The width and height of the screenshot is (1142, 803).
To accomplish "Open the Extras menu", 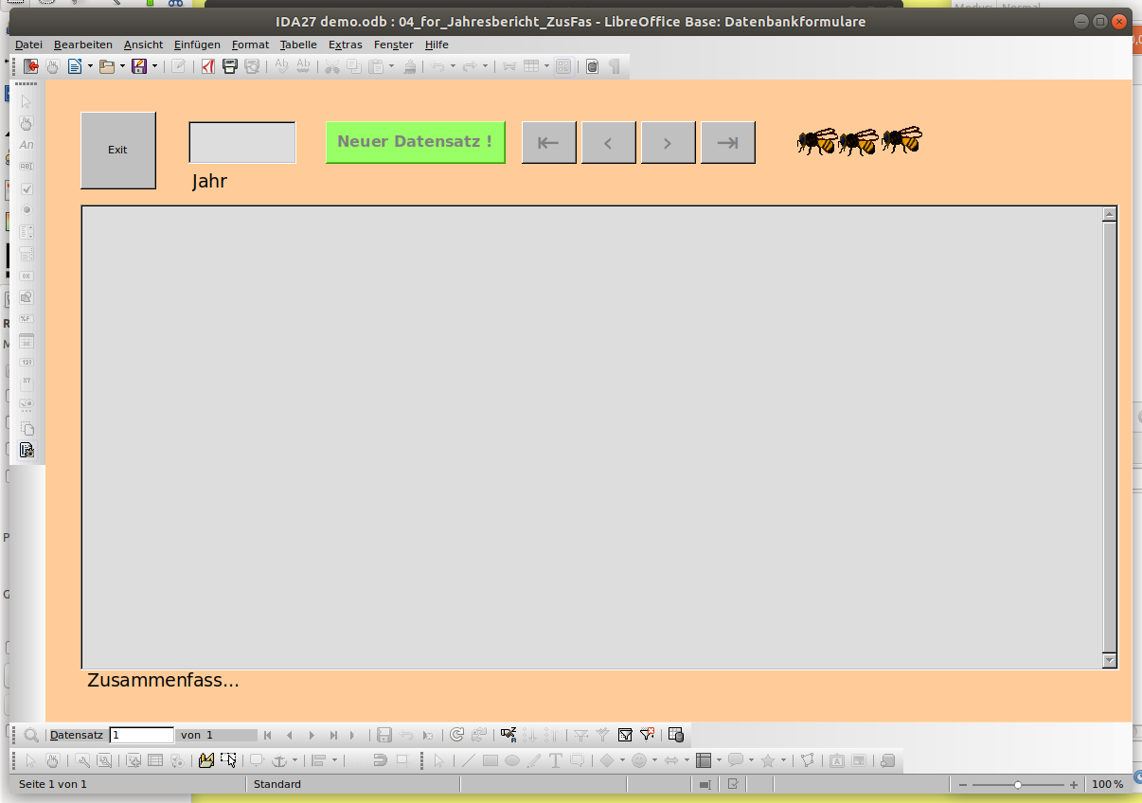I will [345, 45].
